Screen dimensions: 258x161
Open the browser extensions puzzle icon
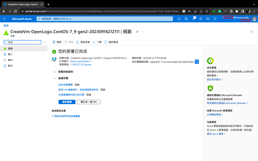pos(237,11)
